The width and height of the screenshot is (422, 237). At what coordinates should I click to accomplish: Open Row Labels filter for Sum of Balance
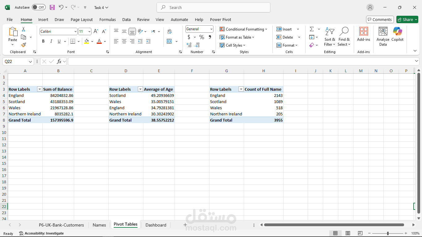click(x=39, y=89)
